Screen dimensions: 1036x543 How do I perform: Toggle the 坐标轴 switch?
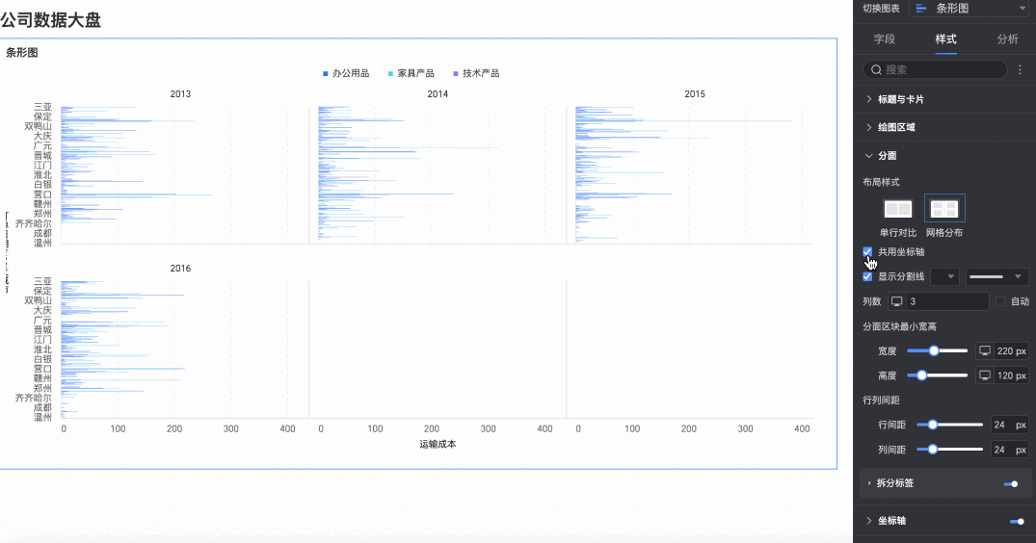point(1016,521)
